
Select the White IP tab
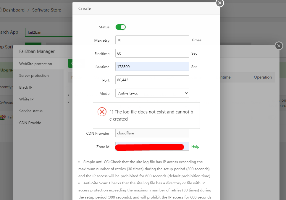point(26,99)
